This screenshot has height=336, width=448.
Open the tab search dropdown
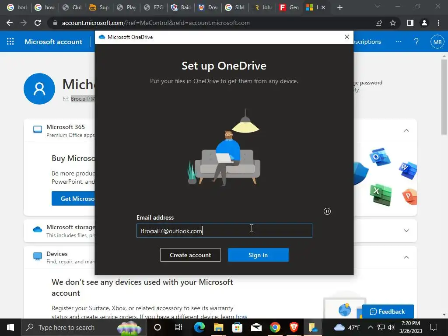(x=378, y=6)
